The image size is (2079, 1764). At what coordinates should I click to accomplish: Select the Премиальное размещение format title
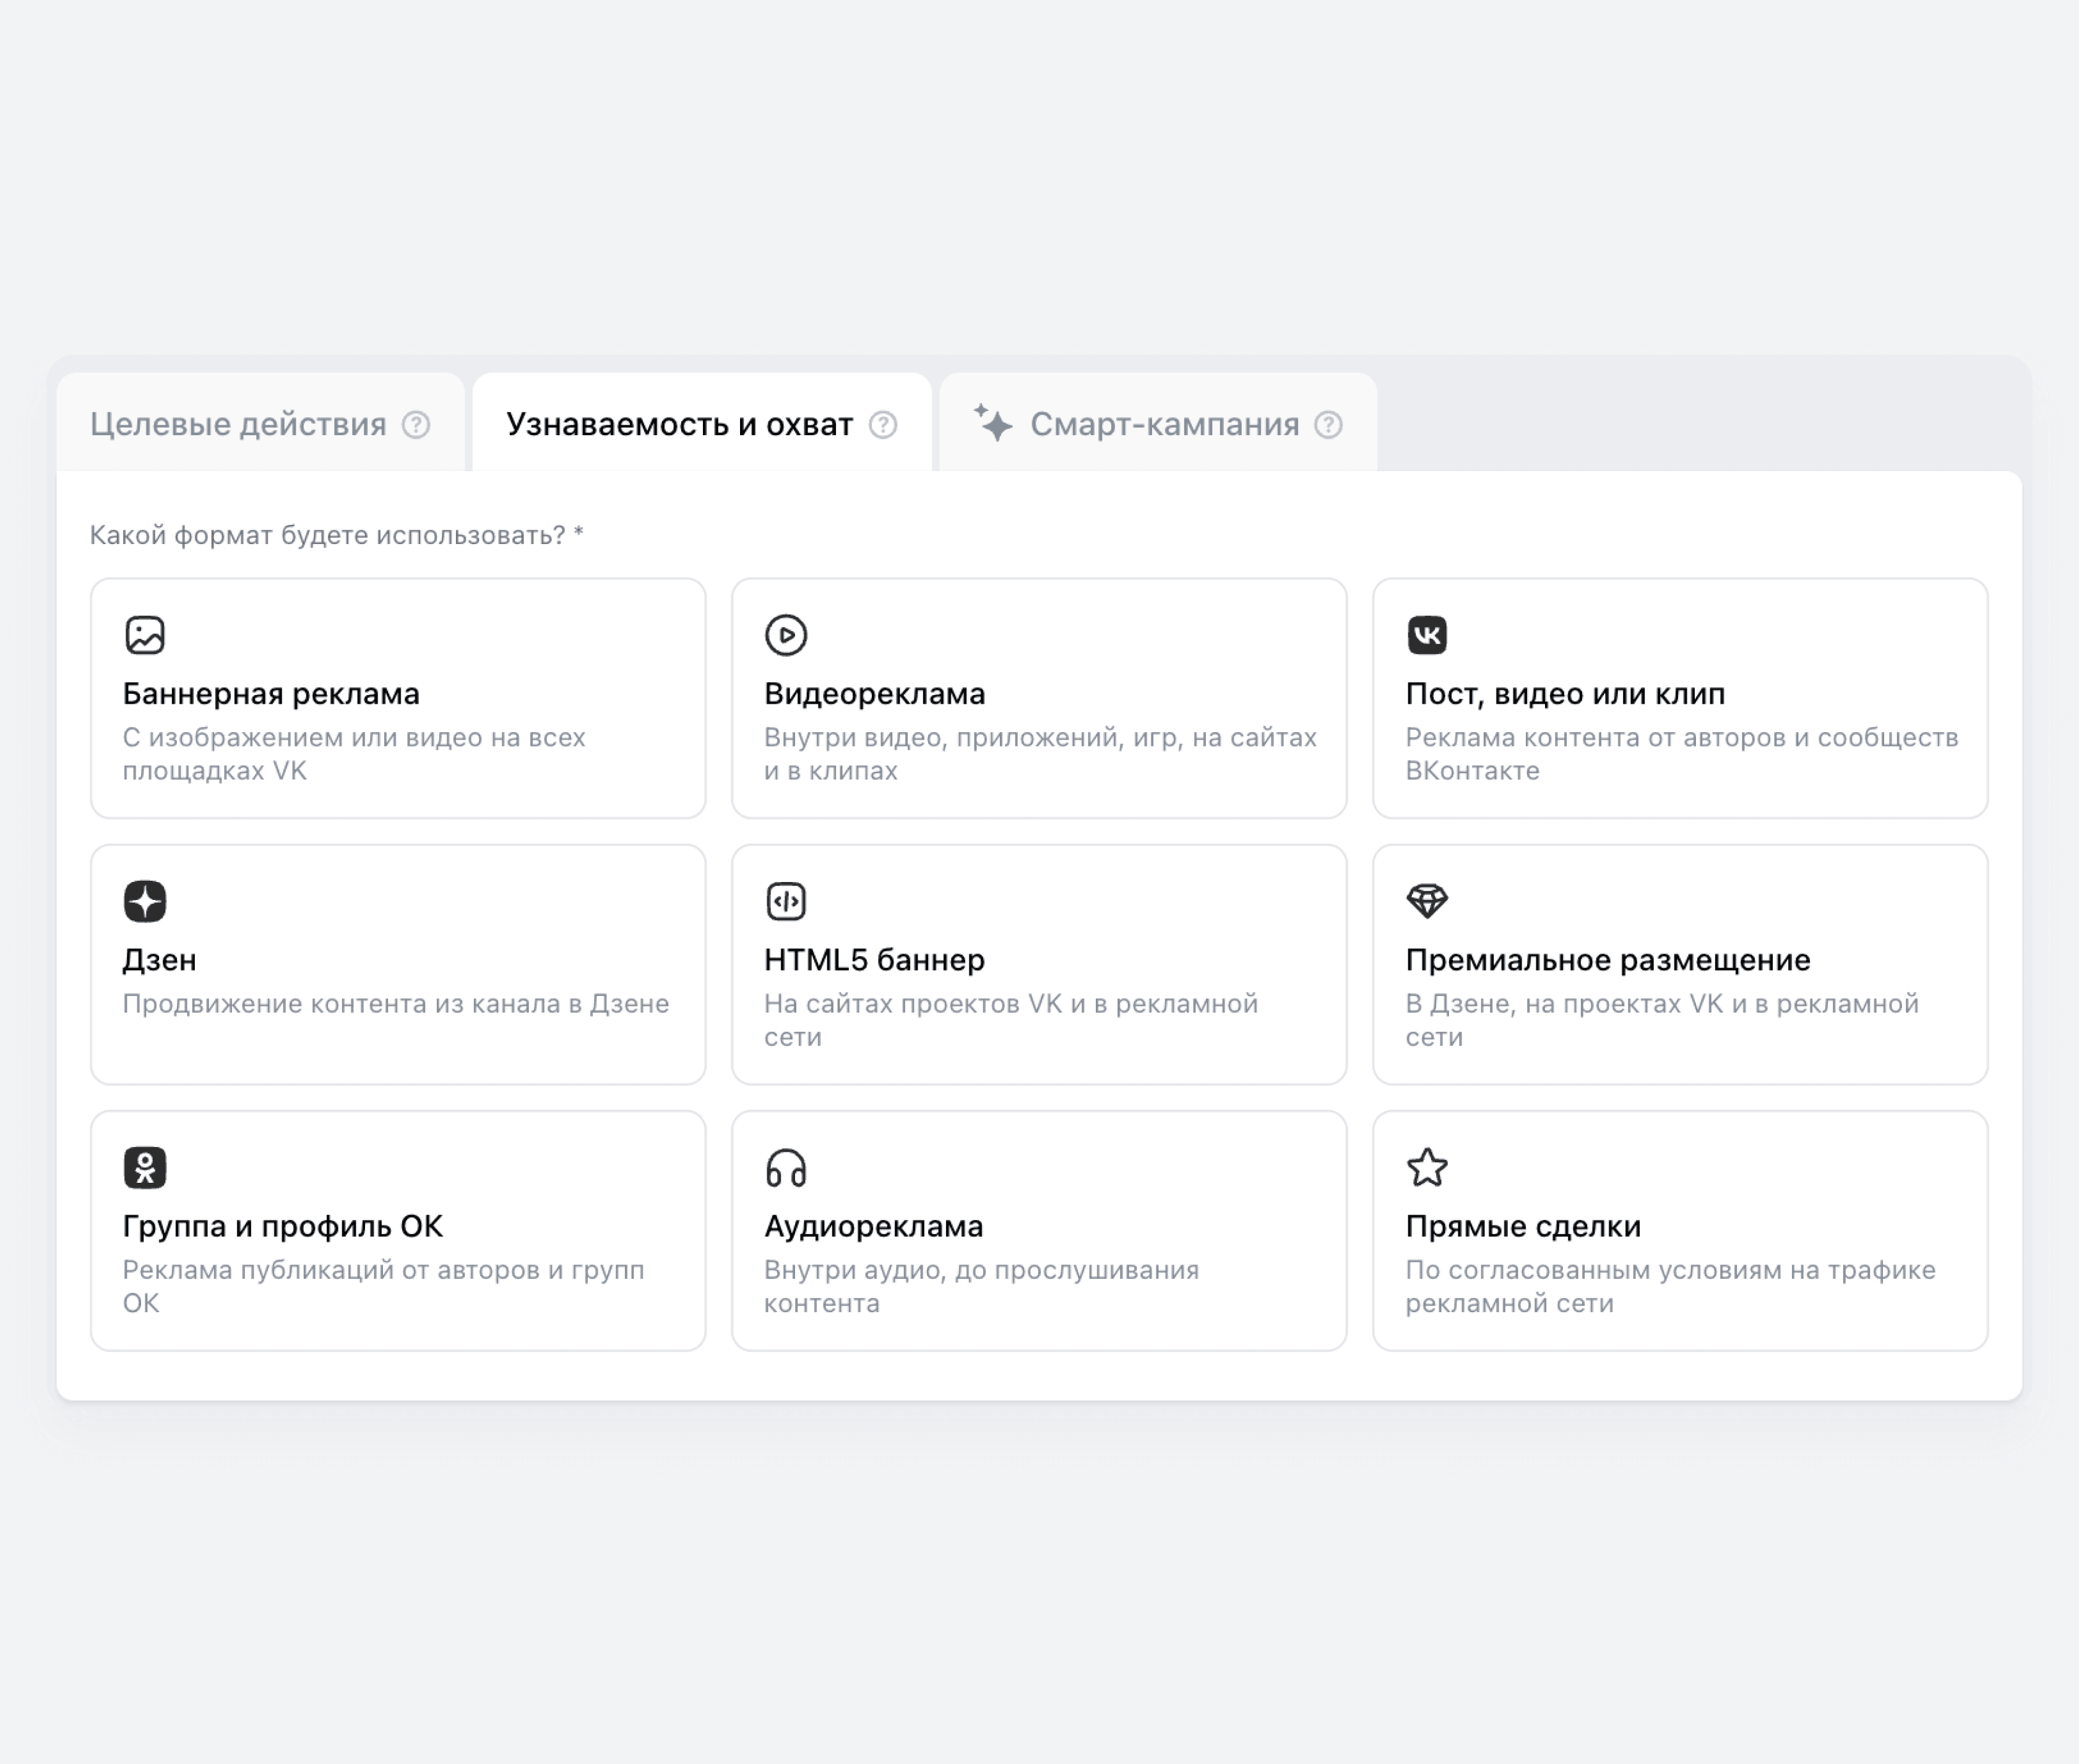coord(1608,960)
